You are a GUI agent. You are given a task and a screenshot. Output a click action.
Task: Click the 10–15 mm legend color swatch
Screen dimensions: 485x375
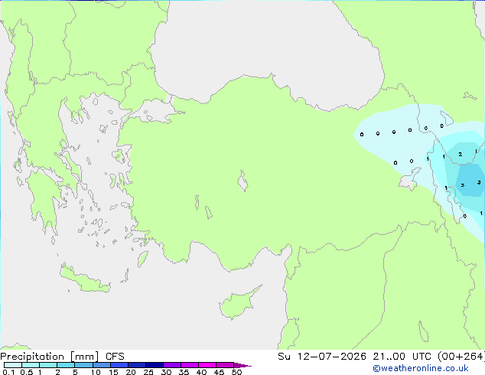point(101,365)
